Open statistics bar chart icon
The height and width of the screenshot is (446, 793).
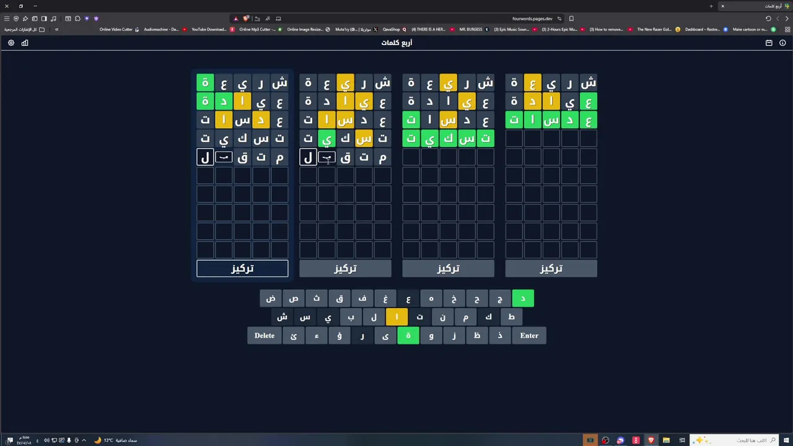25,43
